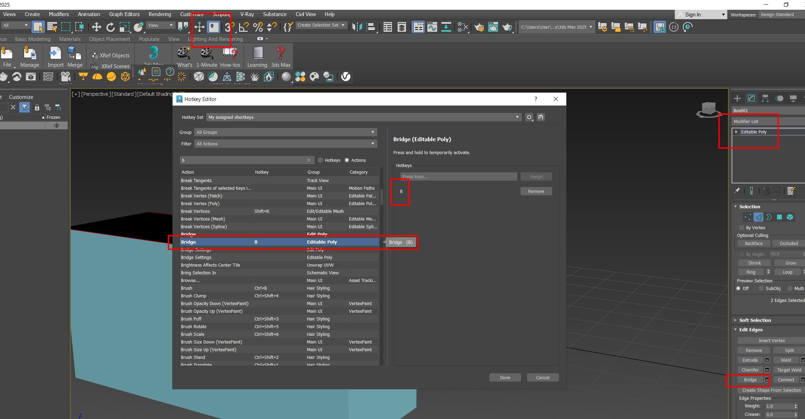Click the Pin Stack icon
Viewport: 805px width, 419px height.
(737, 191)
